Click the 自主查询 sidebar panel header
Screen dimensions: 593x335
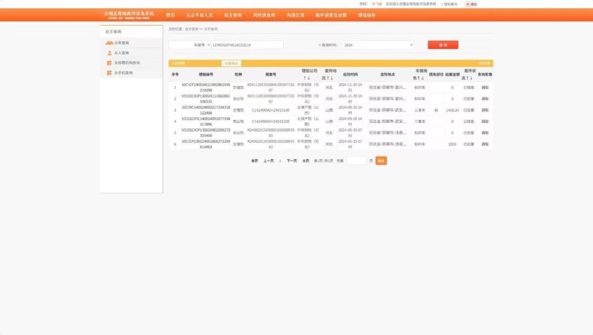[131, 32]
